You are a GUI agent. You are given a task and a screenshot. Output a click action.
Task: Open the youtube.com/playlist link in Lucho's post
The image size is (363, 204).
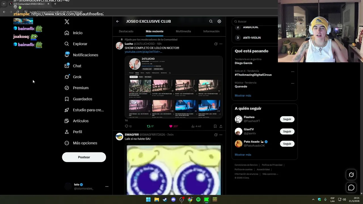click(x=143, y=52)
